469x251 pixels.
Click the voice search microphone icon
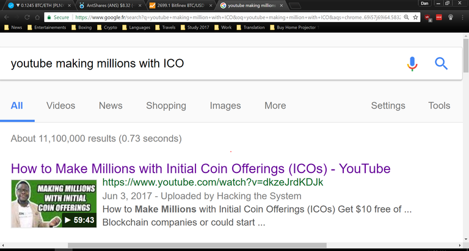tap(413, 63)
